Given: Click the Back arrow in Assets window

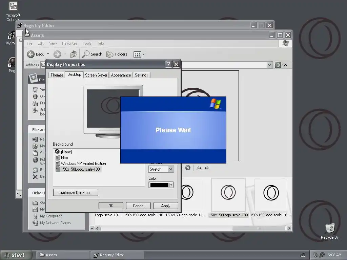Looking at the screenshot, I should tap(31, 54).
